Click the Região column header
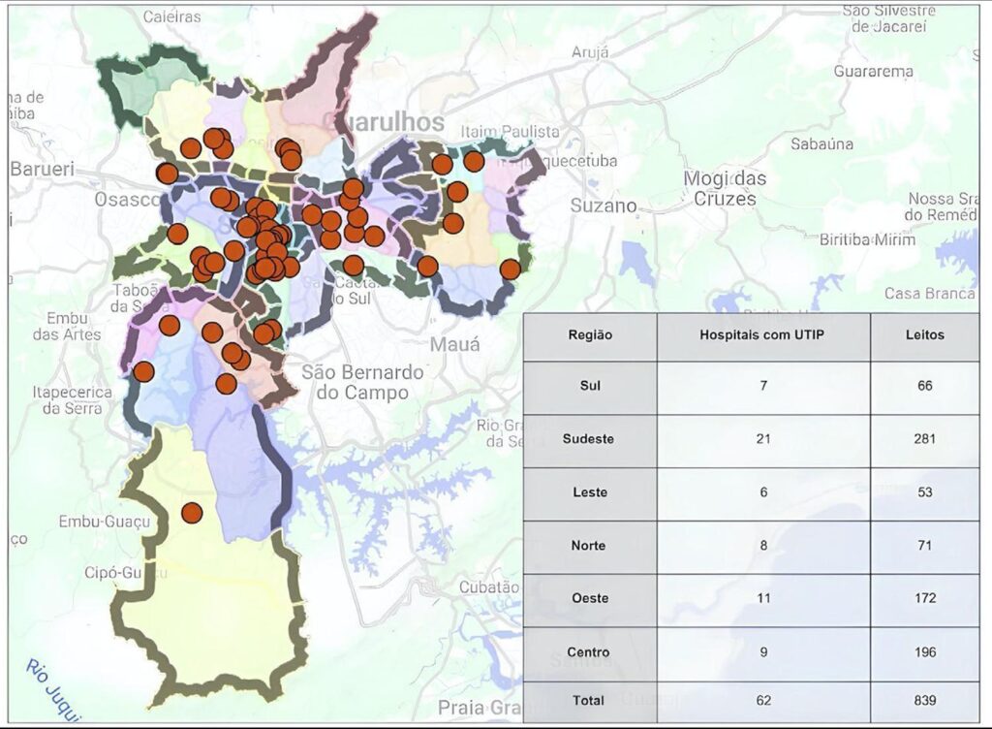This screenshot has width=992, height=729. coord(589,334)
